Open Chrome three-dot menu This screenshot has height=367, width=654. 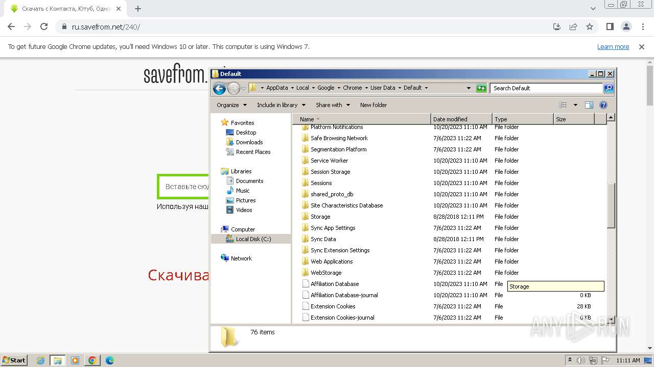(x=643, y=27)
